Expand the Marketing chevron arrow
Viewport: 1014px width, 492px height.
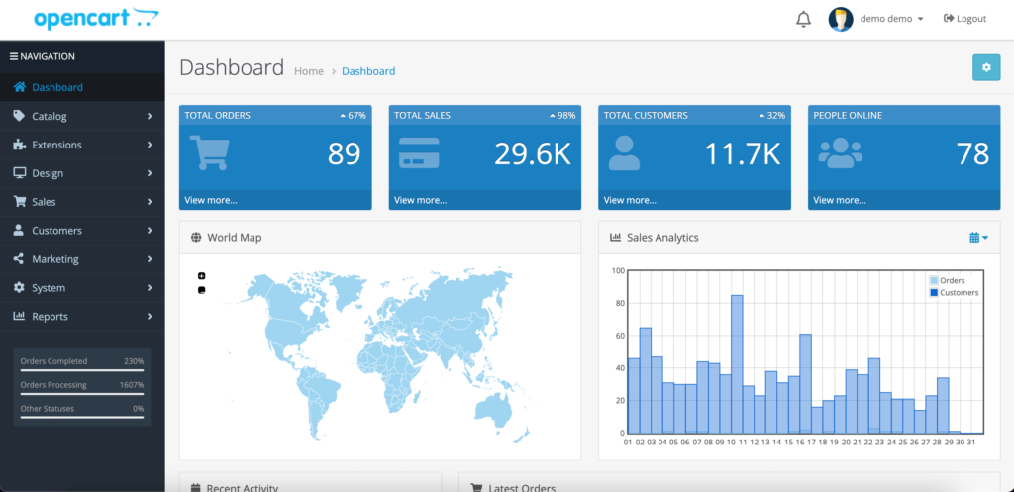150,259
